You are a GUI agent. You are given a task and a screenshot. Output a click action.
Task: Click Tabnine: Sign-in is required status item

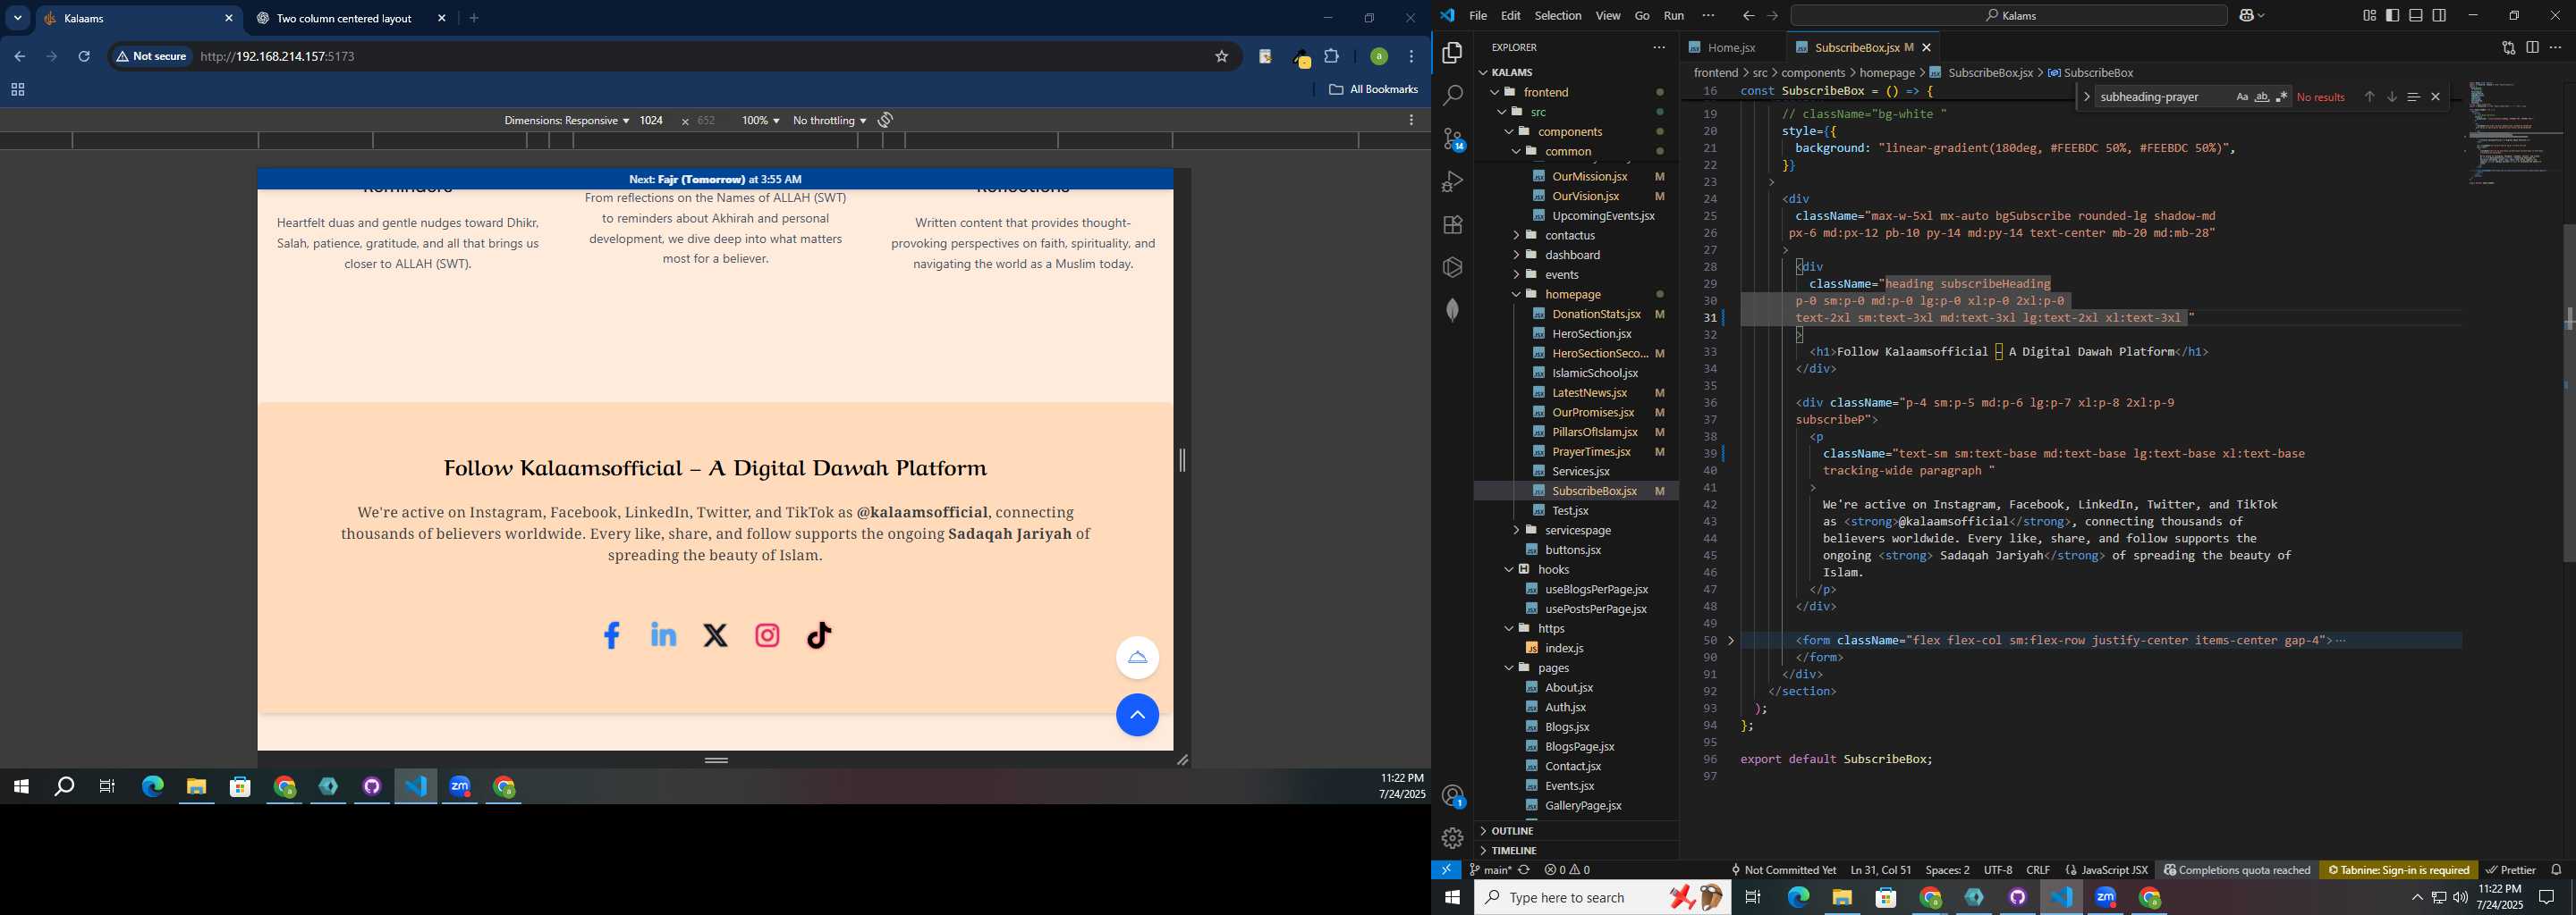point(2398,870)
